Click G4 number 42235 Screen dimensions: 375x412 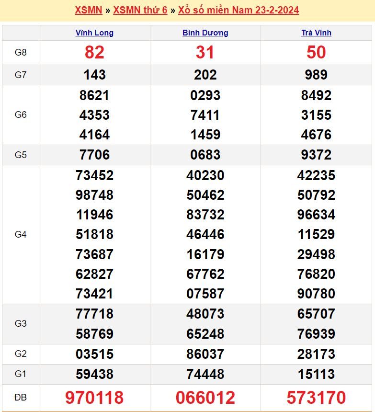[x=316, y=175]
